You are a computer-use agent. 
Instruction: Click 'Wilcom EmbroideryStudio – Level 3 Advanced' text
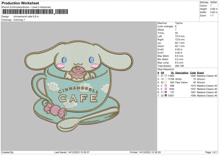[26, 7]
